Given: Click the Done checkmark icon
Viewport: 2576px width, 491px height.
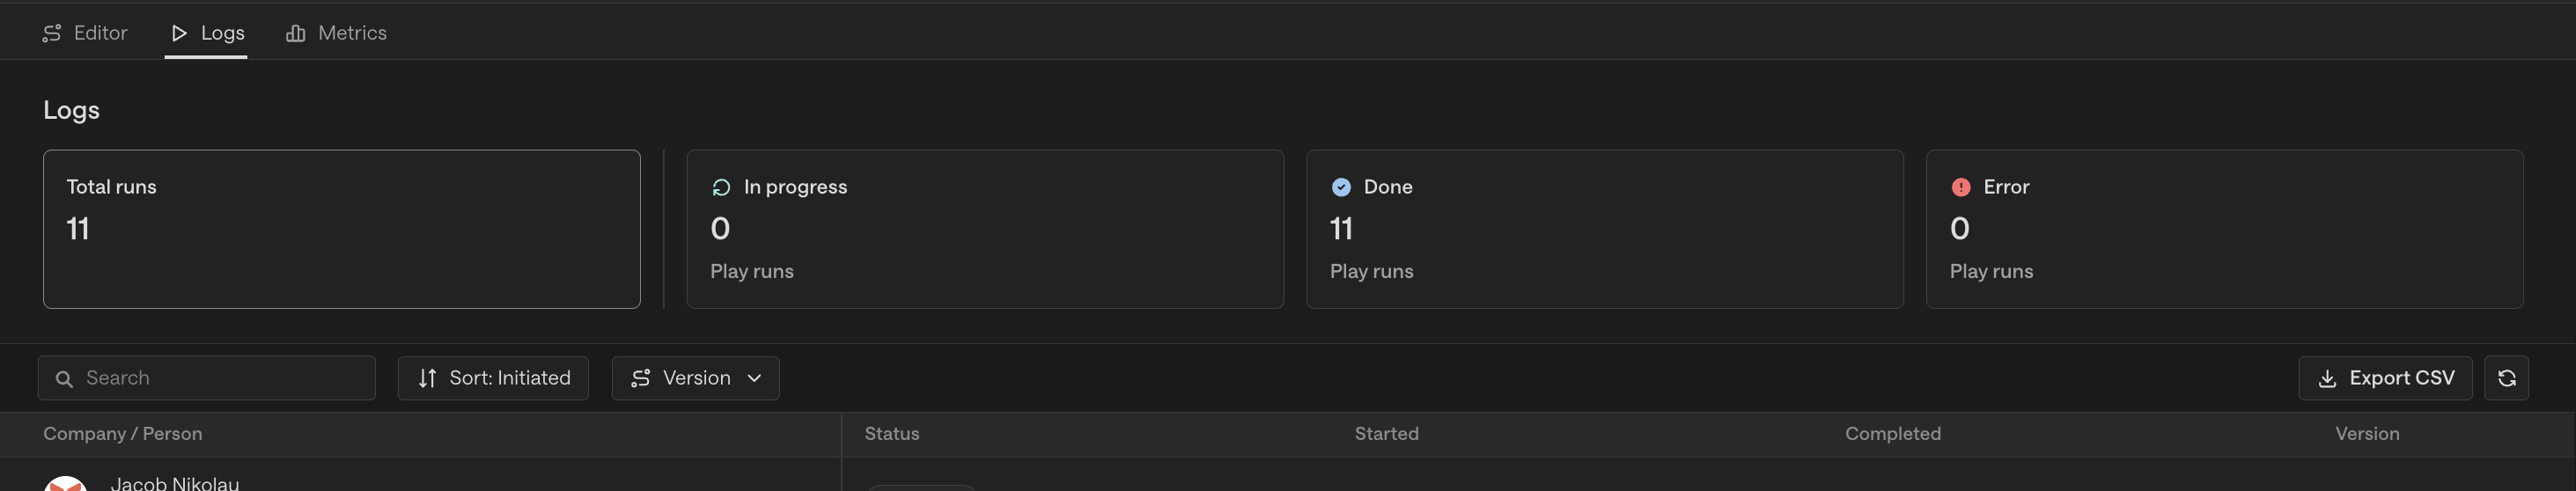Looking at the screenshot, I should [x=1341, y=187].
